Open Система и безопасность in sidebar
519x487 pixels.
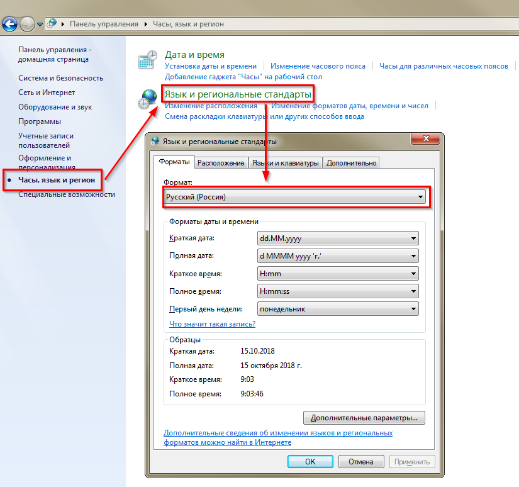click(60, 78)
